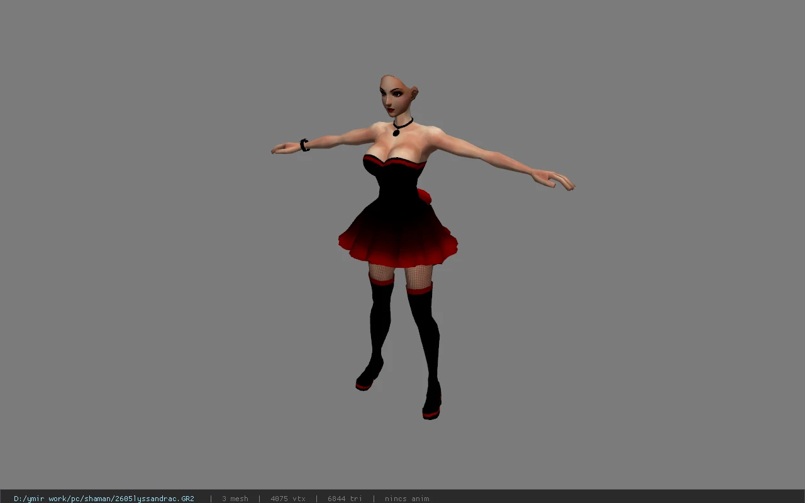Click the '4075 vtx' vertex count

(288, 499)
